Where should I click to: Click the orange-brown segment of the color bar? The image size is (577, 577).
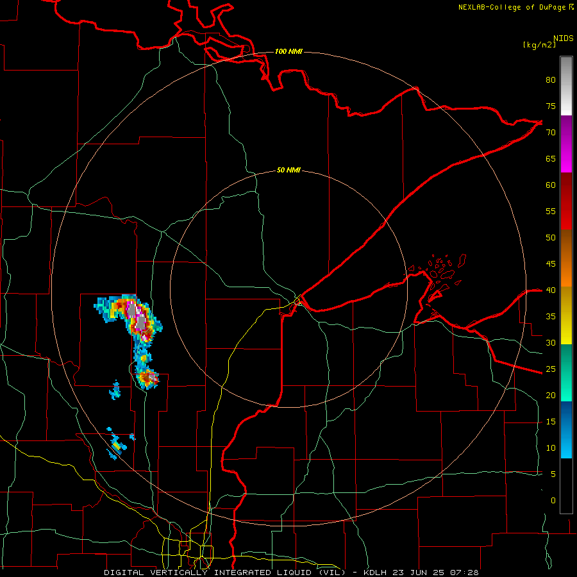[566, 258]
